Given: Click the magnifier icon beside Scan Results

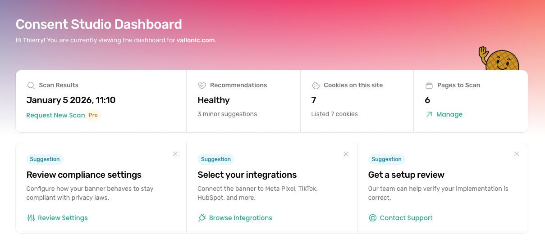Looking at the screenshot, I should (x=31, y=85).
